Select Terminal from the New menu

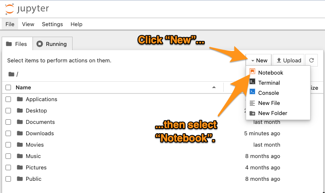click(x=278, y=83)
